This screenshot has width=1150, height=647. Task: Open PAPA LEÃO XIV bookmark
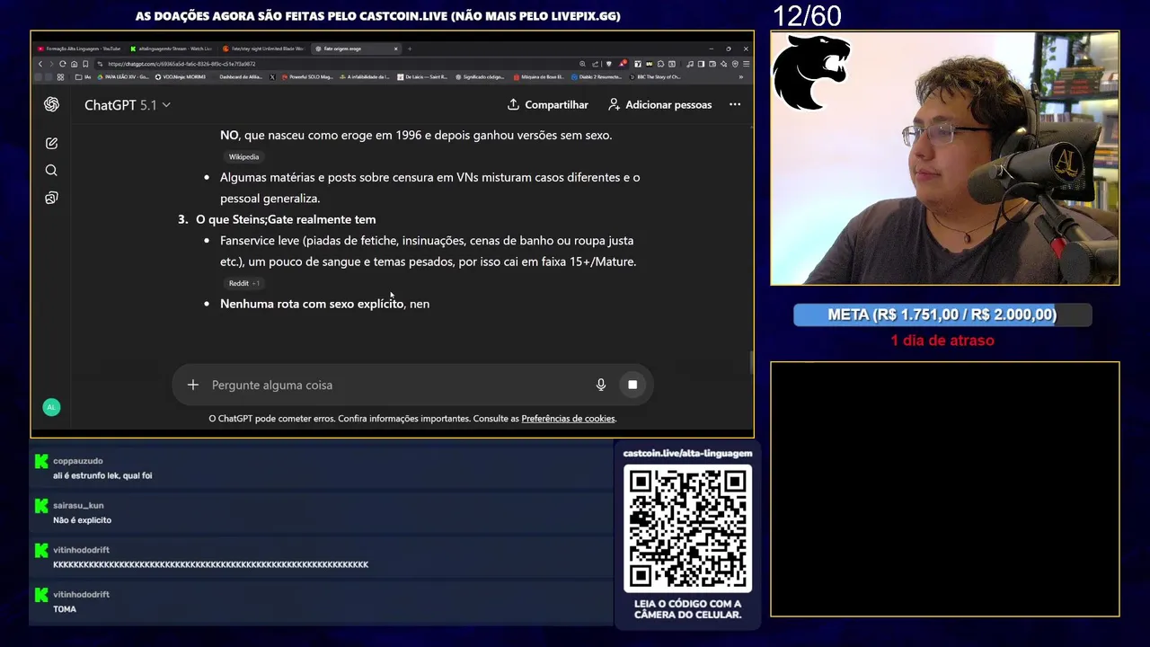pyautogui.click(x=122, y=77)
